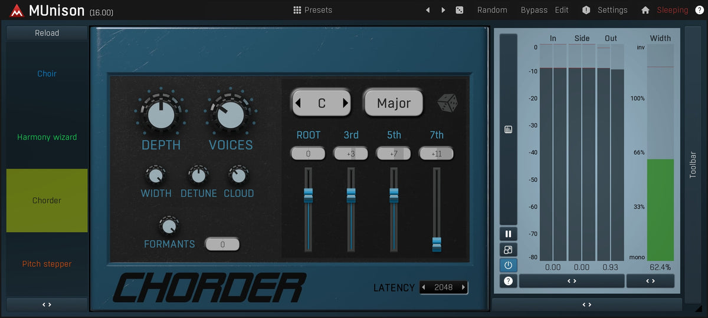The height and width of the screenshot is (318, 708).
Task: Expand the bottom right panel arrows
Action: point(587,304)
